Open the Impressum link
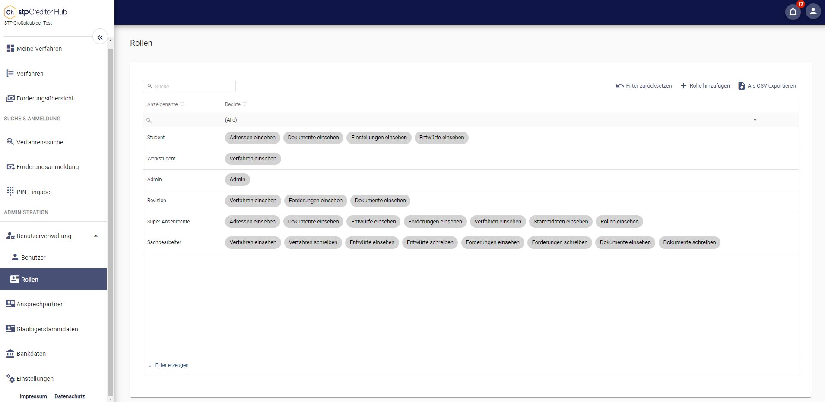The image size is (825, 402). 33,396
